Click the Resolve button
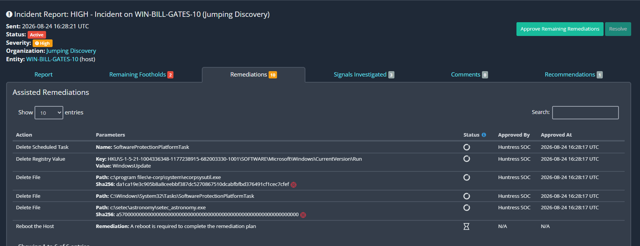Image resolution: width=640 pixels, height=246 pixels. (618, 29)
